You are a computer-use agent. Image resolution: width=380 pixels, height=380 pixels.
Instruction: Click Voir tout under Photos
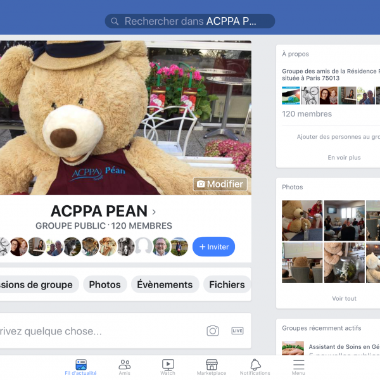point(344,298)
